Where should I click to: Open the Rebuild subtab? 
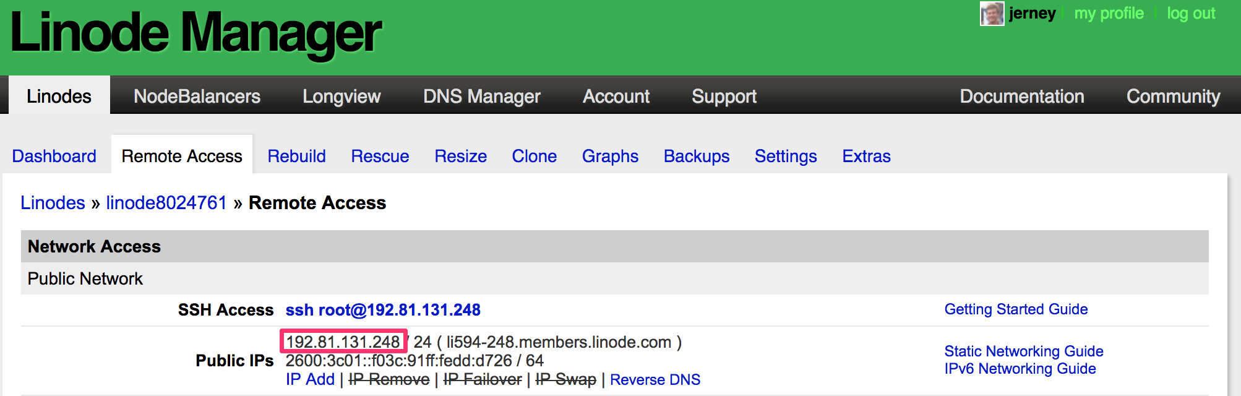pos(296,156)
